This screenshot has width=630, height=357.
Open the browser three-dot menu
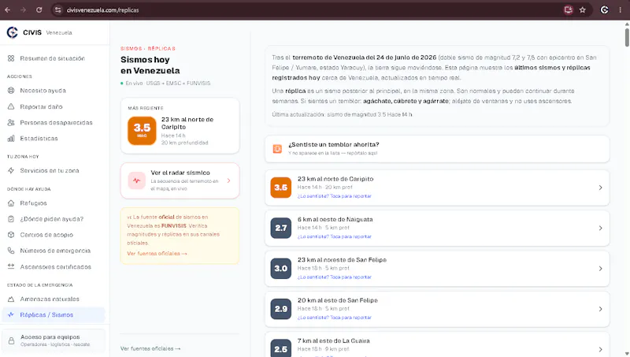tap(620, 10)
